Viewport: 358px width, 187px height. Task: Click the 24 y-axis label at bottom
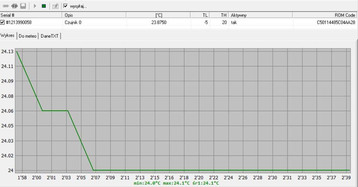coord(11,170)
